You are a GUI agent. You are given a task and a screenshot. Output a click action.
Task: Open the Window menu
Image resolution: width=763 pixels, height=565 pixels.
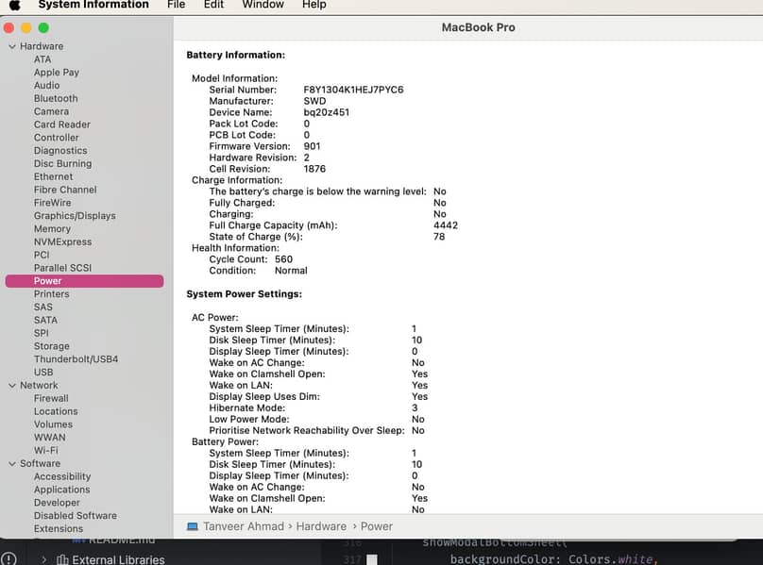pyautogui.click(x=263, y=5)
